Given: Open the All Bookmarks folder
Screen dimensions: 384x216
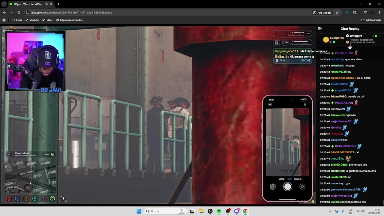Looking at the screenshot, I should pyautogui.click(x=371, y=20).
